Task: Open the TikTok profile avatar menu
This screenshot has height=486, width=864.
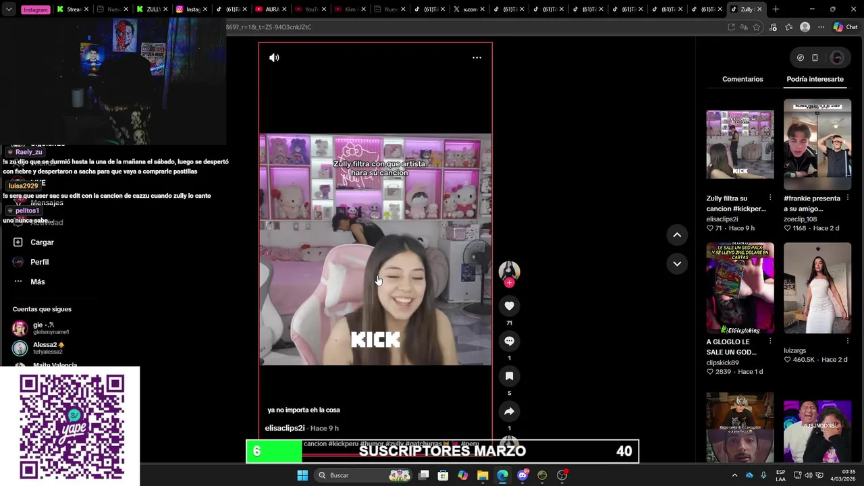Action: coord(837,58)
